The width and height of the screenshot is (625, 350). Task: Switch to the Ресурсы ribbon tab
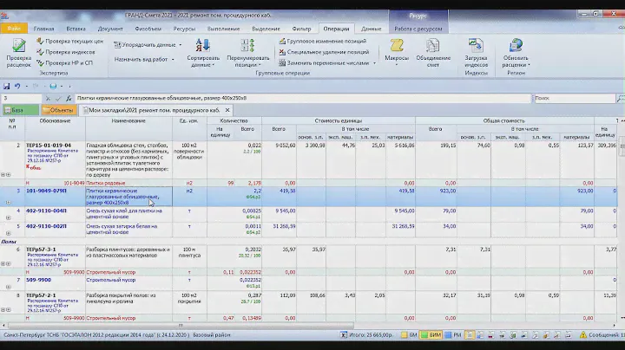click(184, 29)
